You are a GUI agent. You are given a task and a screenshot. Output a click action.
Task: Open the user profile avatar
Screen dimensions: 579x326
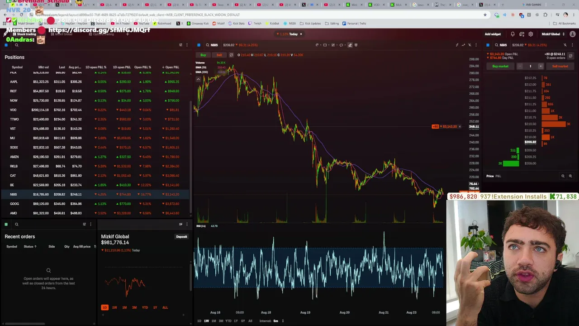pyautogui.click(x=572, y=34)
